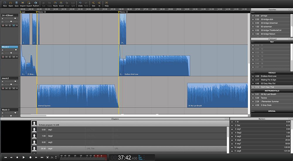Publish the project with the globe icon
The width and height of the screenshot is (293, 161).
coord(36,4)
